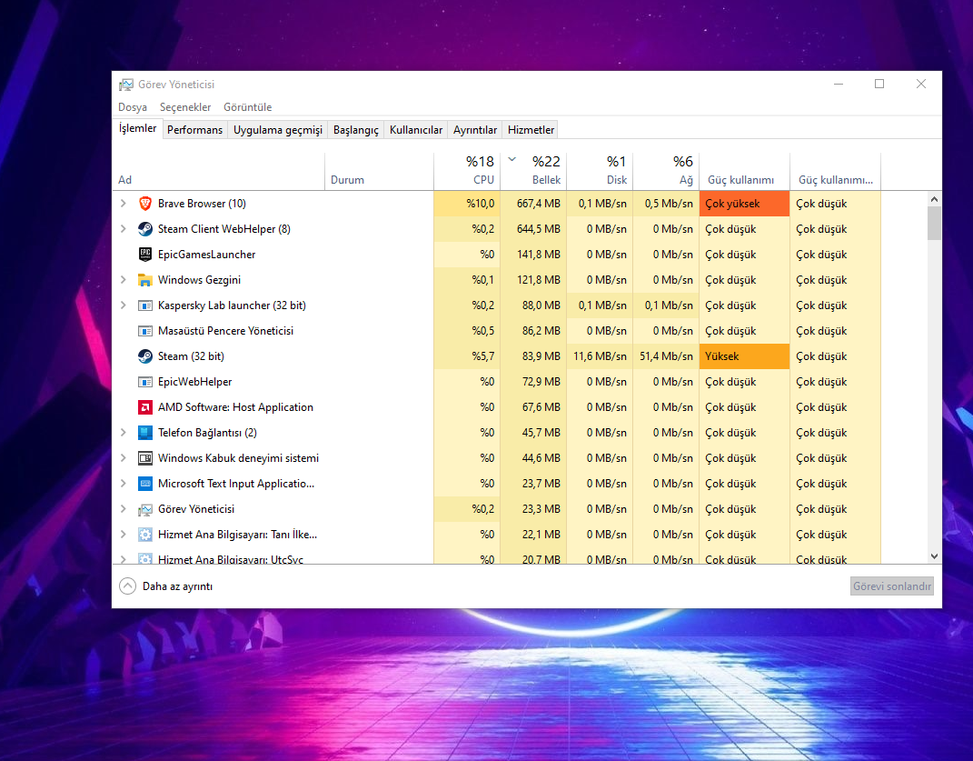Image resolution: width=973 pixels, height=761 pixels.
Task: Click the 667,4 MB memory value
Action: coord(539,204)
